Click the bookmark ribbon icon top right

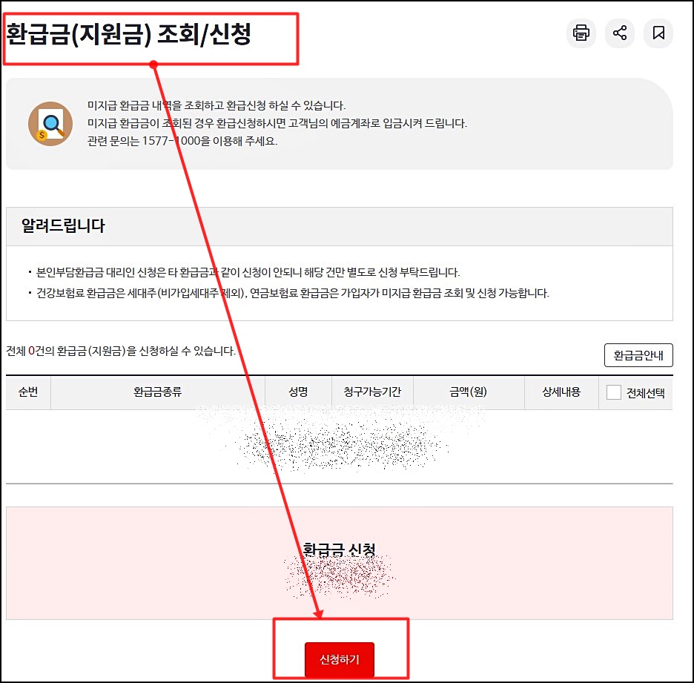pos(658,33)
